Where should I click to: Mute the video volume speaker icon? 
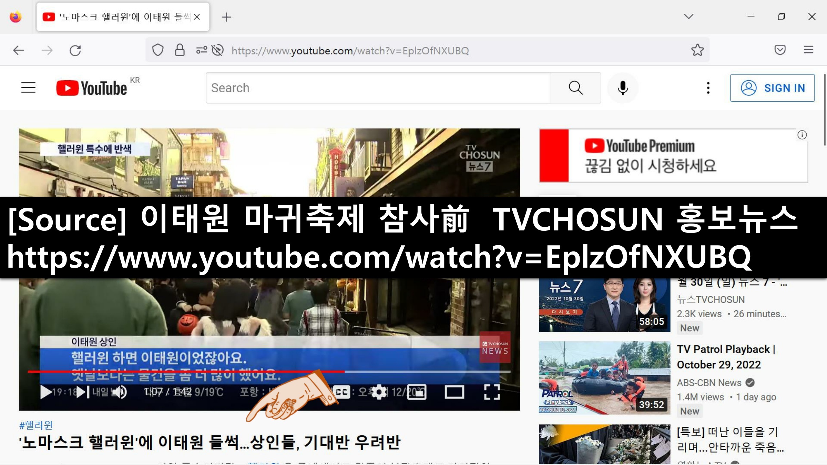coord(120,392)
